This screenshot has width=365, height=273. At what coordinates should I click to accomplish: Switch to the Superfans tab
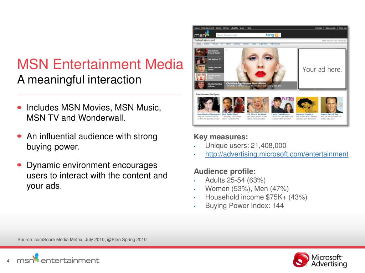pyautogui.click(x=263, y=44)
